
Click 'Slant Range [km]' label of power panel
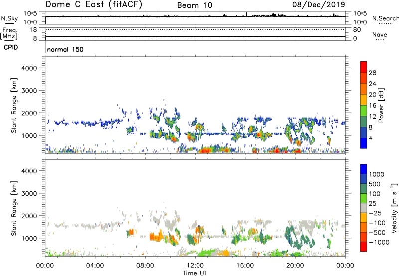pos(14,105)
